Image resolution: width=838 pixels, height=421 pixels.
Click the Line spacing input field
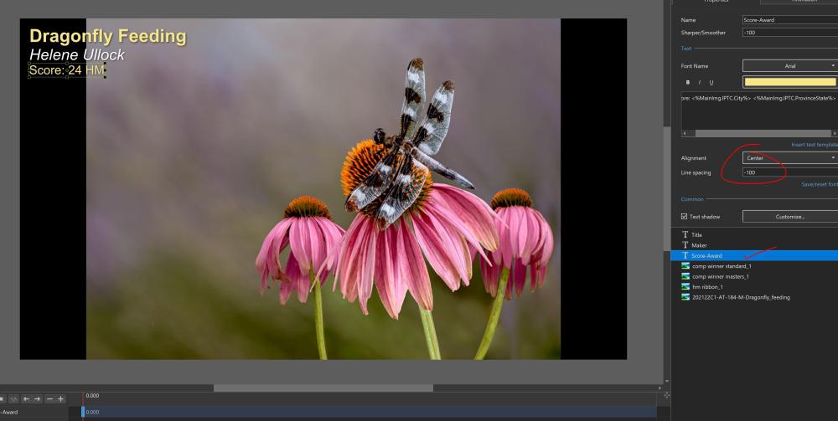pos(789,172)
